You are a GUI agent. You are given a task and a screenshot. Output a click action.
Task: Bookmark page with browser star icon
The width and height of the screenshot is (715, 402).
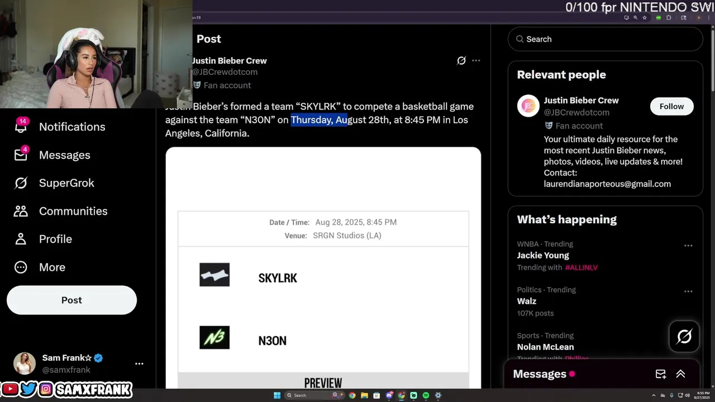(x=645, y=18)
